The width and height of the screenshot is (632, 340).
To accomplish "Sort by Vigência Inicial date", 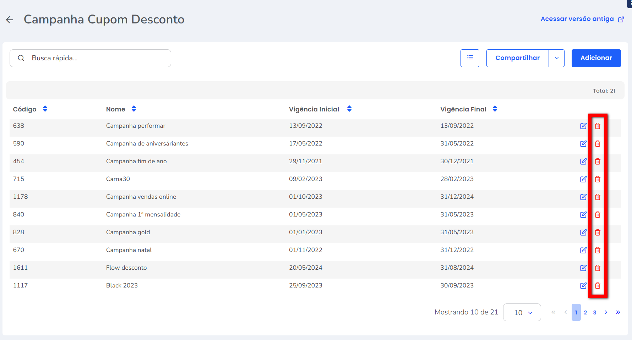I will [x=349, y=109].
